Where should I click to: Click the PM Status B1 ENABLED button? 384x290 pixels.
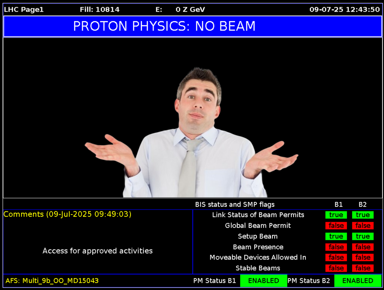coord(263,281)
